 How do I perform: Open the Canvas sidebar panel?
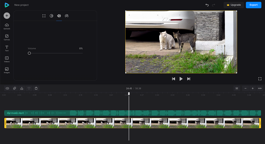7,37
